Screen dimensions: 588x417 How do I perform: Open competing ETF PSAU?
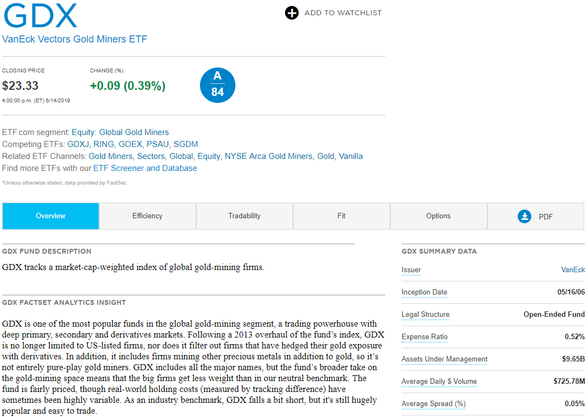[x=157, y=144]
